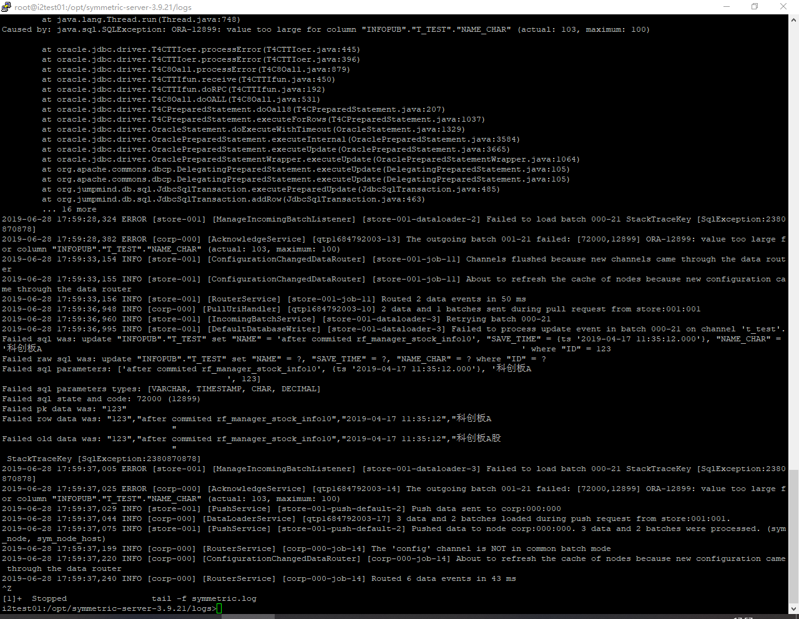Click the window title showing the logs path
Image resolution: width=799 pixels, height=619 pixels.
(103, 7)
